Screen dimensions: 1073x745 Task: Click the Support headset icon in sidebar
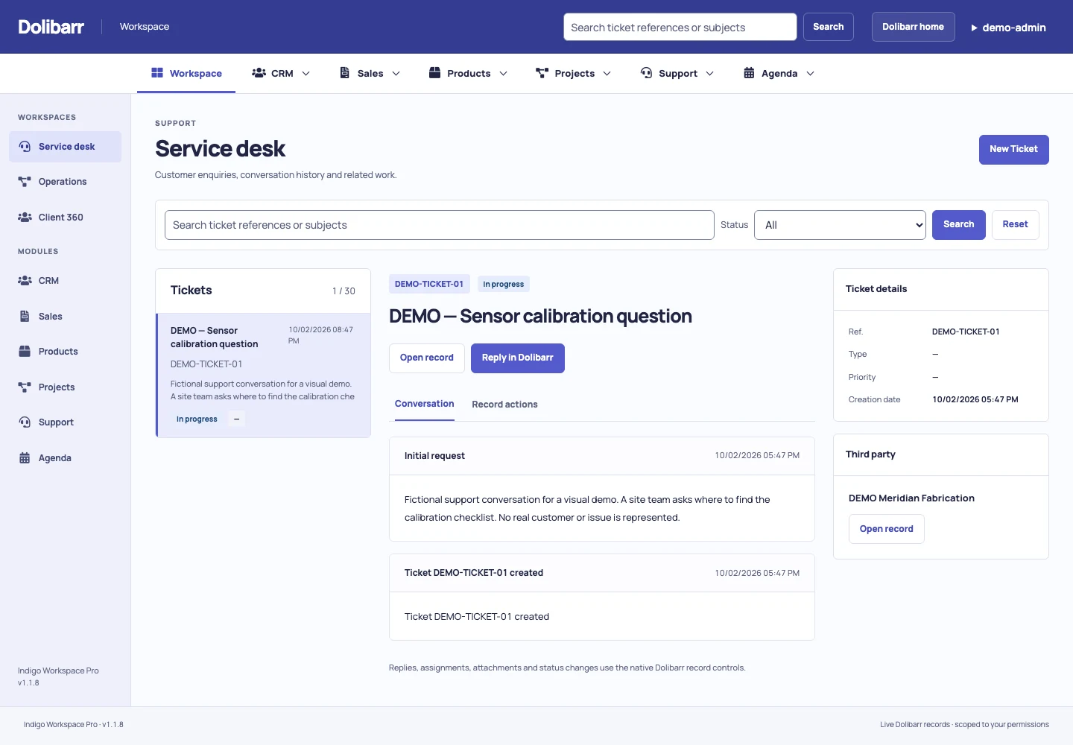[25, 422]
